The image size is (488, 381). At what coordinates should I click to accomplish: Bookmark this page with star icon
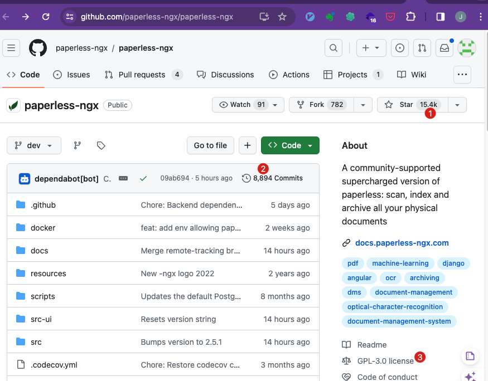tap(282, 17)
